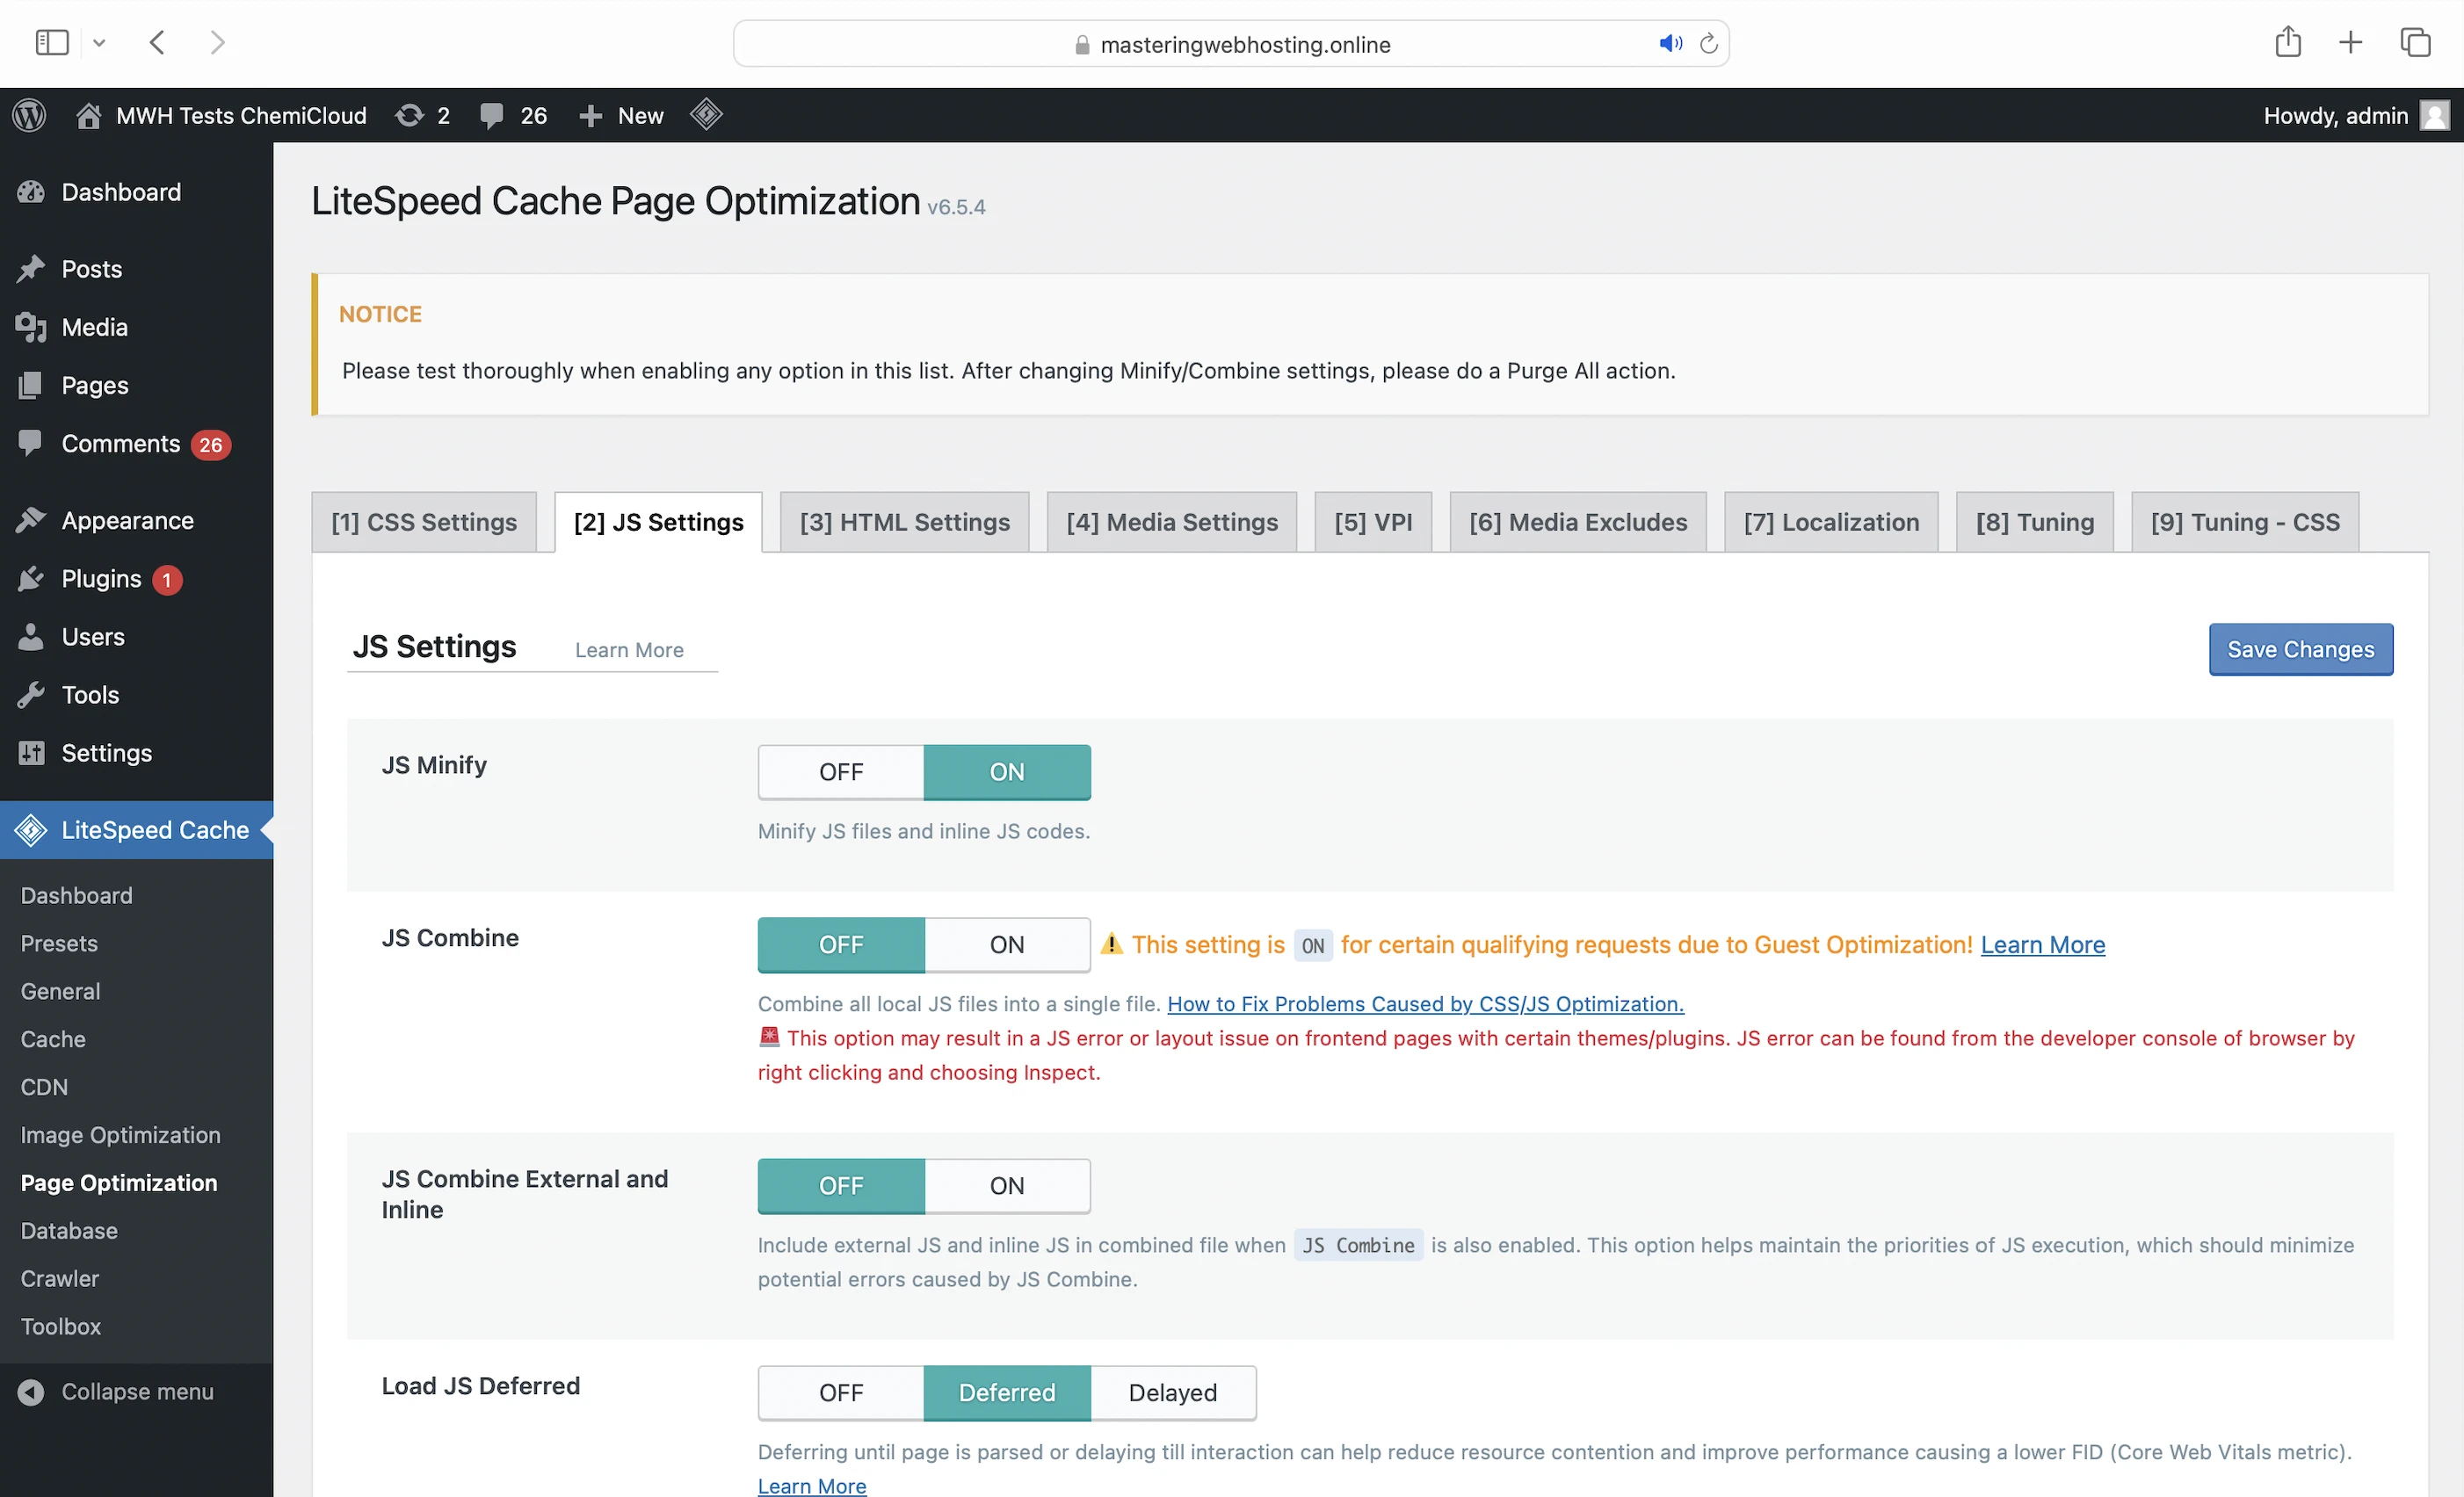This screenshot has height=1497, width=2464.
Task: Switch to the [3] HTML Settings tab
Action: (904, 522)
